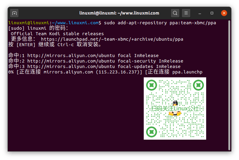Click the Tux penguin in QR code
This screenshot has height=160, width=239.
[175, 104]
